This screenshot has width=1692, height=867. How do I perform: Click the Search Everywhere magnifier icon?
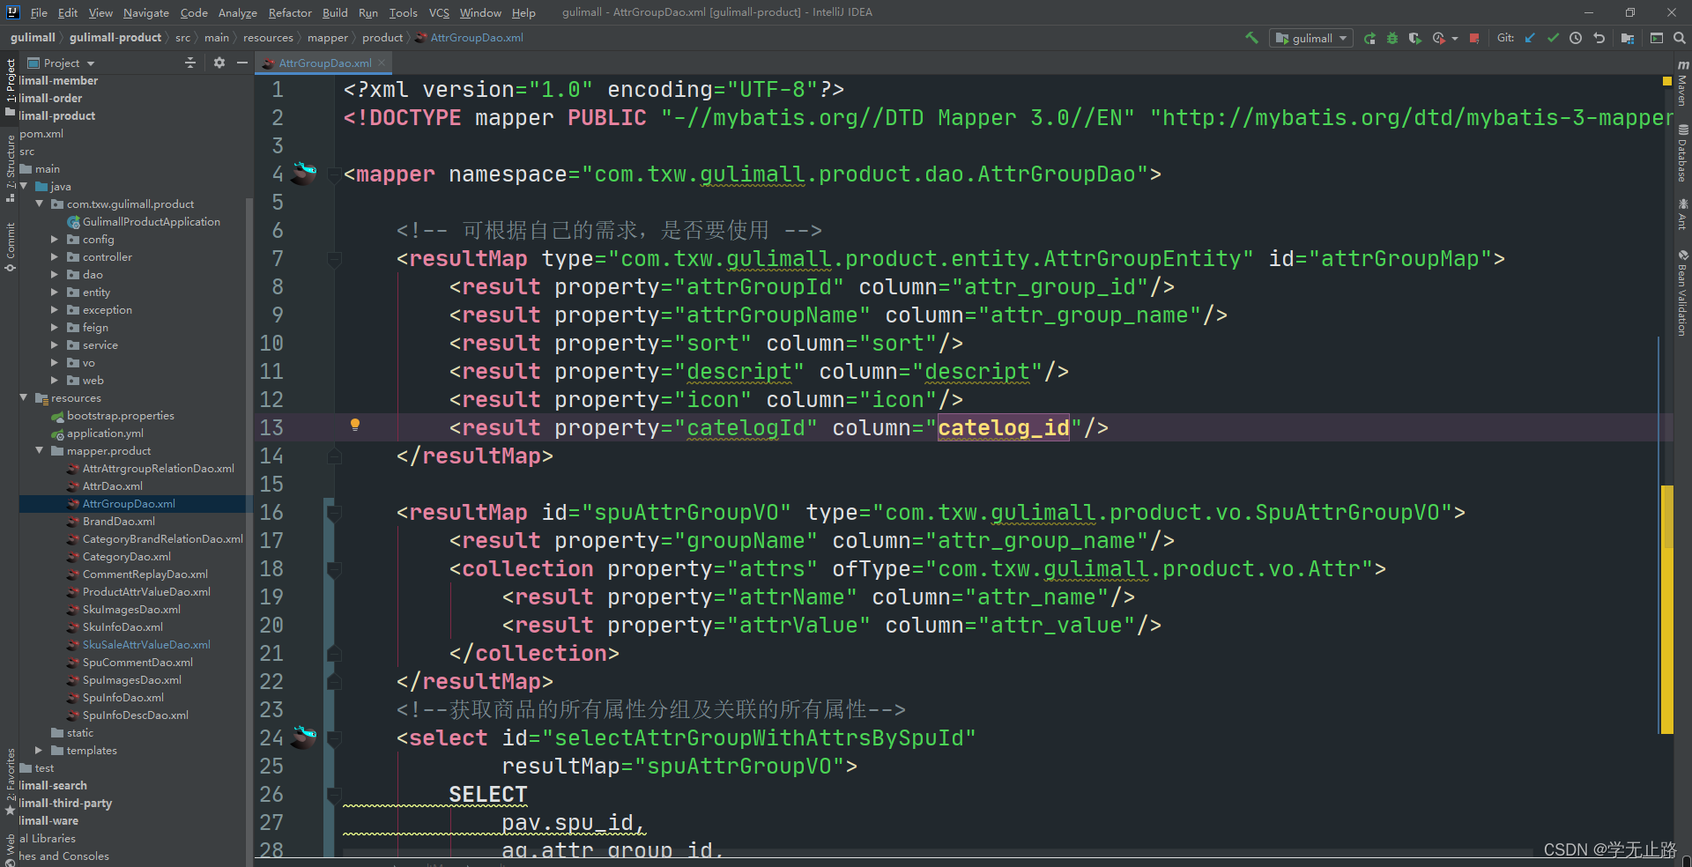click(1680, 38)
